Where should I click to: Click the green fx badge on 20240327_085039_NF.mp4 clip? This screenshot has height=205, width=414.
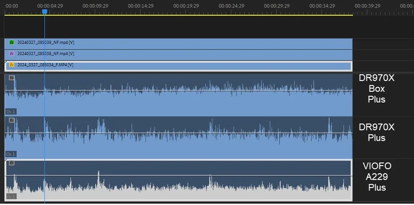click(12, 43)
